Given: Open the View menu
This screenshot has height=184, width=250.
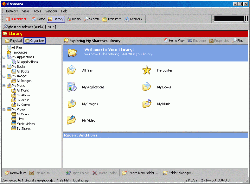Looking at the screenshot, I should tap(26, 11).
